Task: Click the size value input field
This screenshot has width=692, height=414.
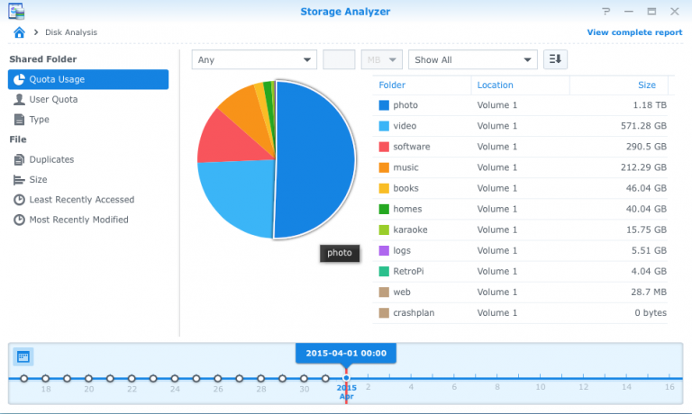Action: coord(339,59)
